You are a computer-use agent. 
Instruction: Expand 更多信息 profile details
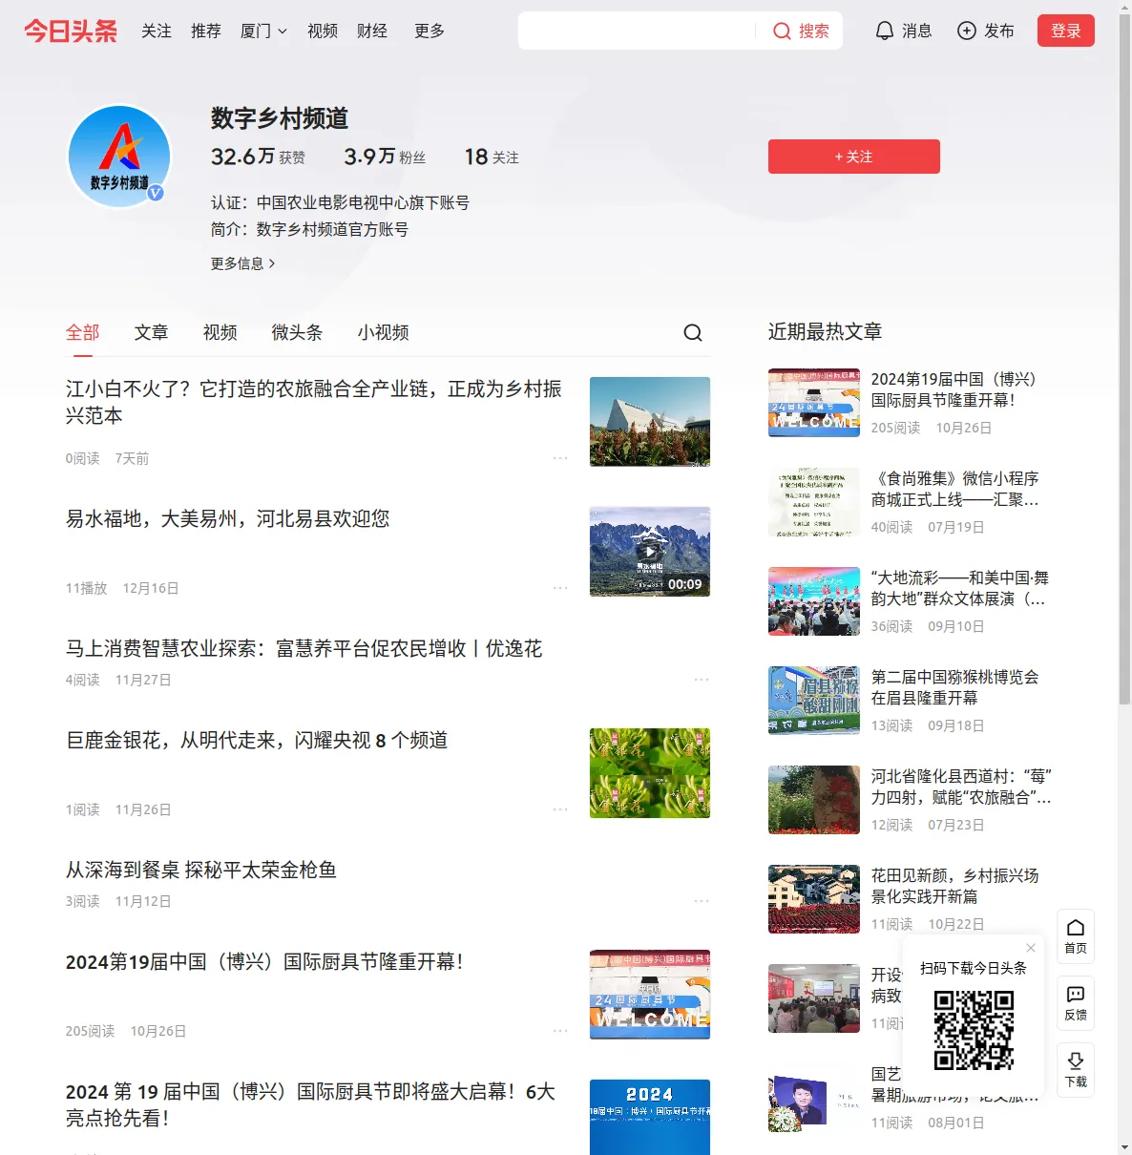[x=243, y=263]
